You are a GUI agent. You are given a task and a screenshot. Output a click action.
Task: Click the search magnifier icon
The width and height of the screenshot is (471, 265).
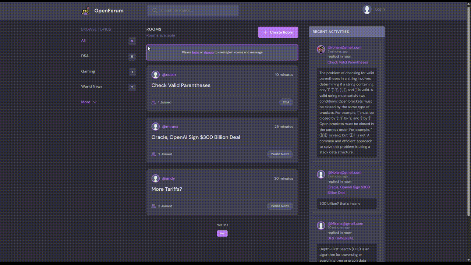155,11
